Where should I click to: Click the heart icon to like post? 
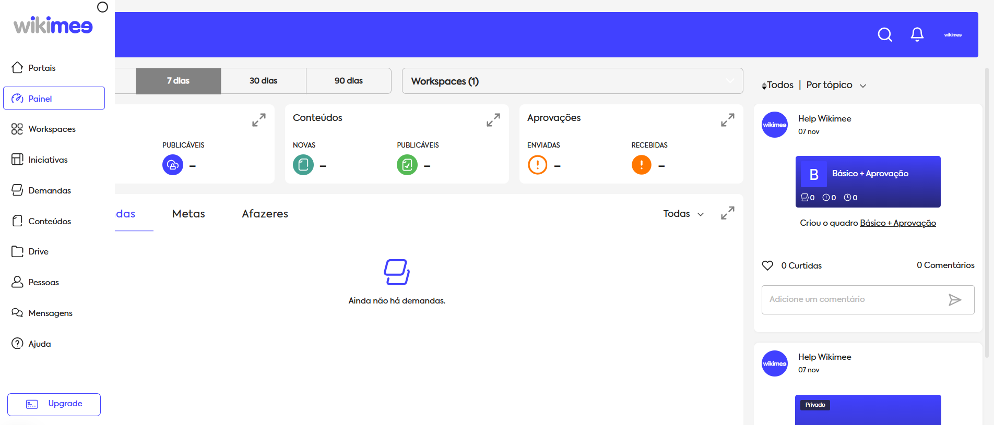pos(767,265)
